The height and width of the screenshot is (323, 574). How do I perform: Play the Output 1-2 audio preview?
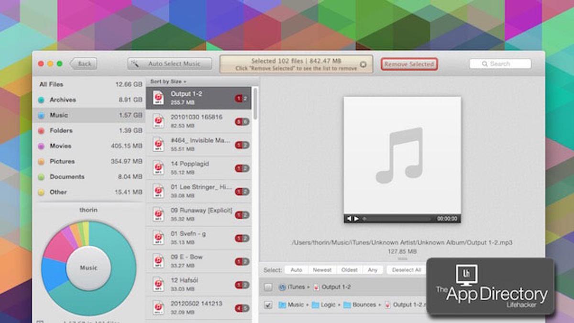(x=356, y=219)
